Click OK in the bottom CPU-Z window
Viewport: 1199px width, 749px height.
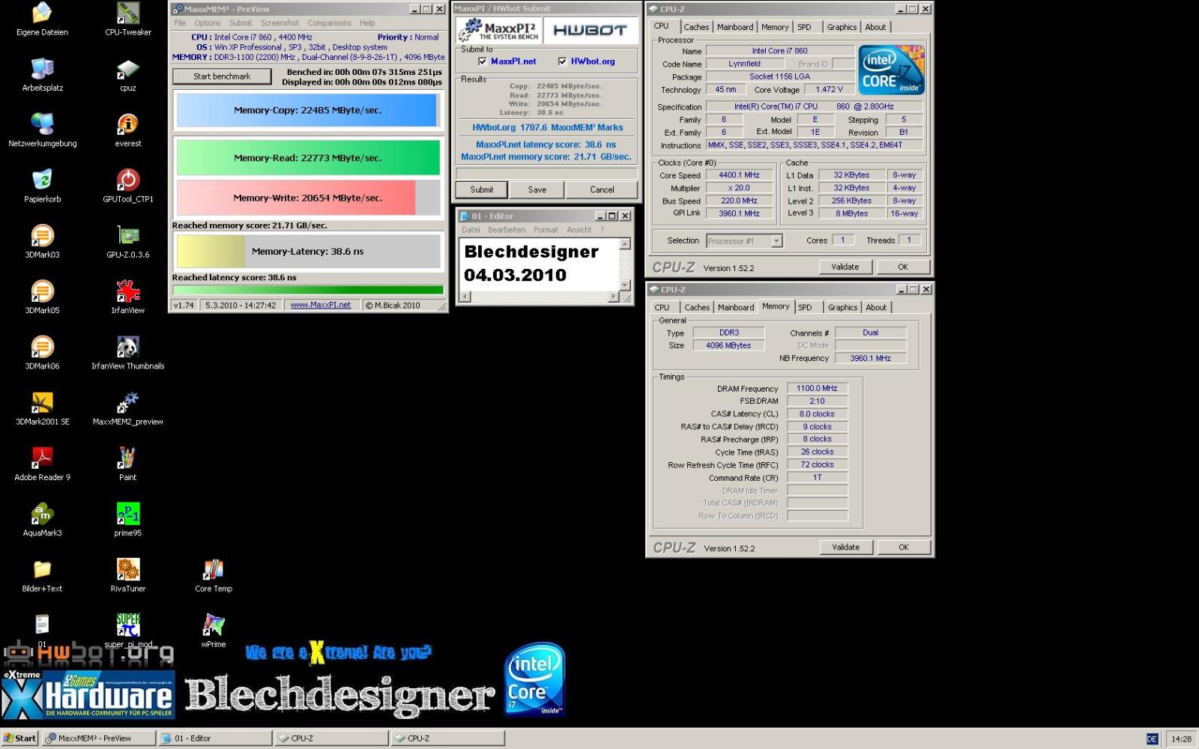tap(904, 547)
